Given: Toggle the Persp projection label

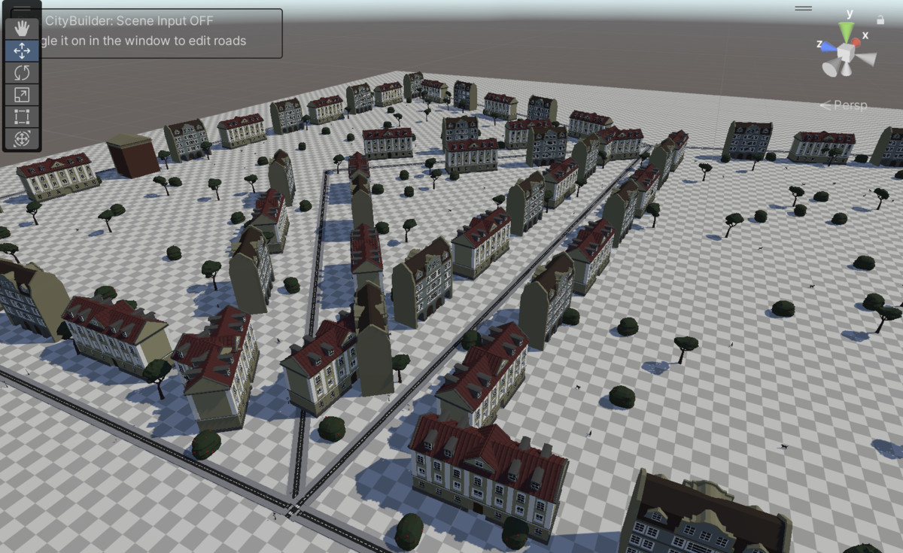Looking at the screenshot, I should [x=844, y=105].
